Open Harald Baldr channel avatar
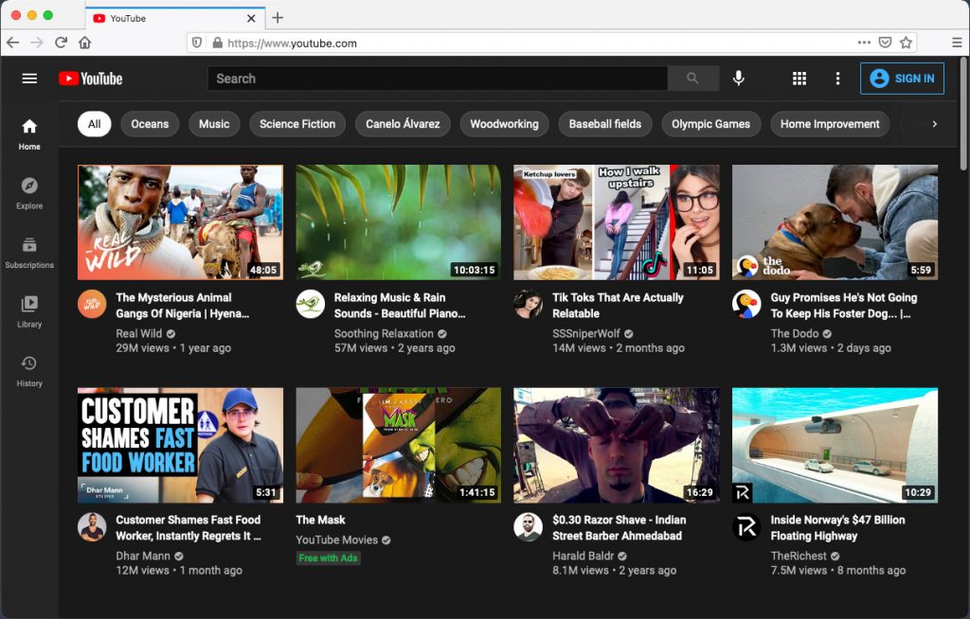This screenshot has height=619, width=970. (x=529, y=527)
